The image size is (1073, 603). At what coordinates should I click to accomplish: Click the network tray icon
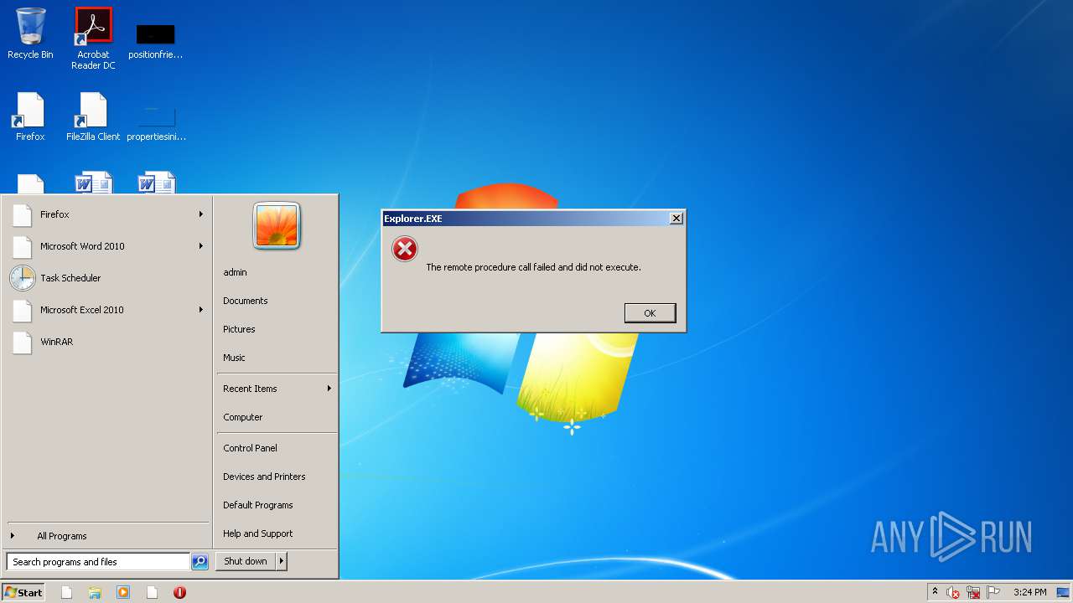point(973,592)
